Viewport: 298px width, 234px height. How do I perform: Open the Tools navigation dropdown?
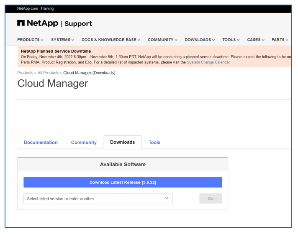[231, 40]
